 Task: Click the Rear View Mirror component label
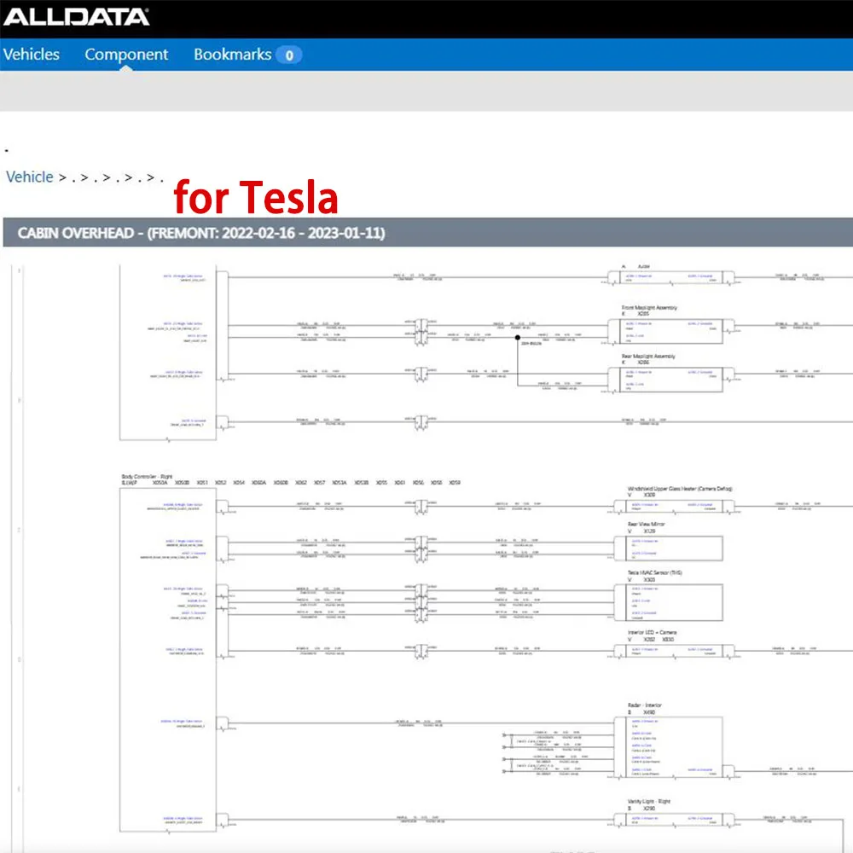647,524
